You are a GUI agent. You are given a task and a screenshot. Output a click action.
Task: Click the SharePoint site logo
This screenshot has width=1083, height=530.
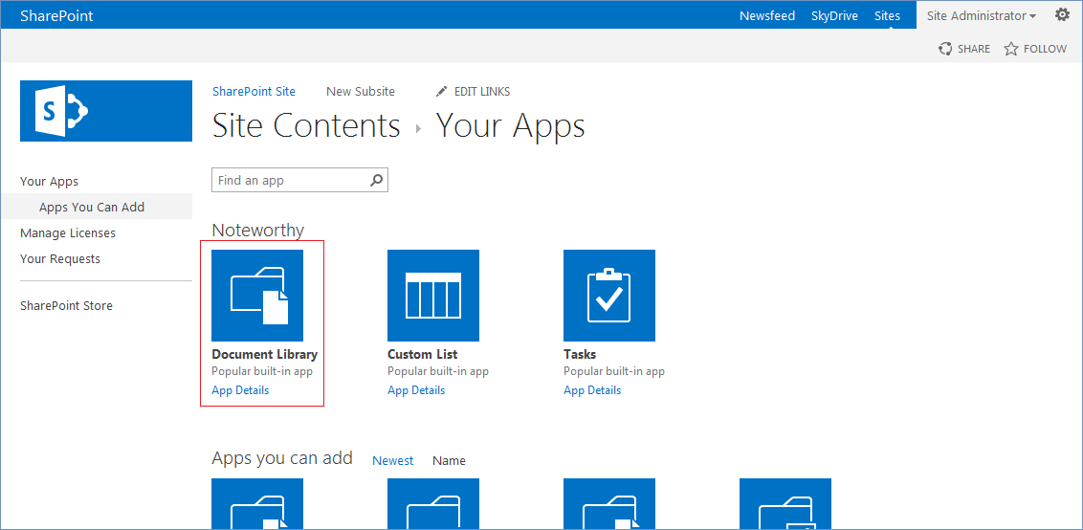pyautogui.click(x=105, y=111)
